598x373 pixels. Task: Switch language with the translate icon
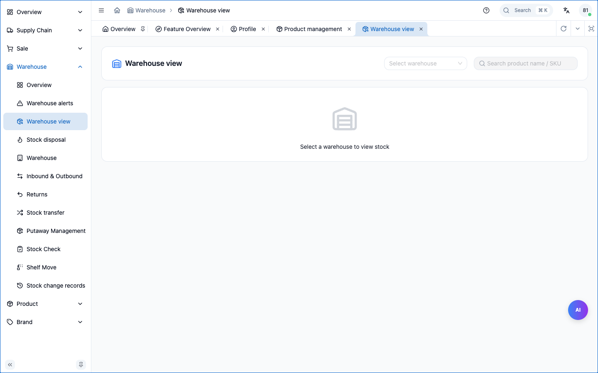[x=566, y=10]
